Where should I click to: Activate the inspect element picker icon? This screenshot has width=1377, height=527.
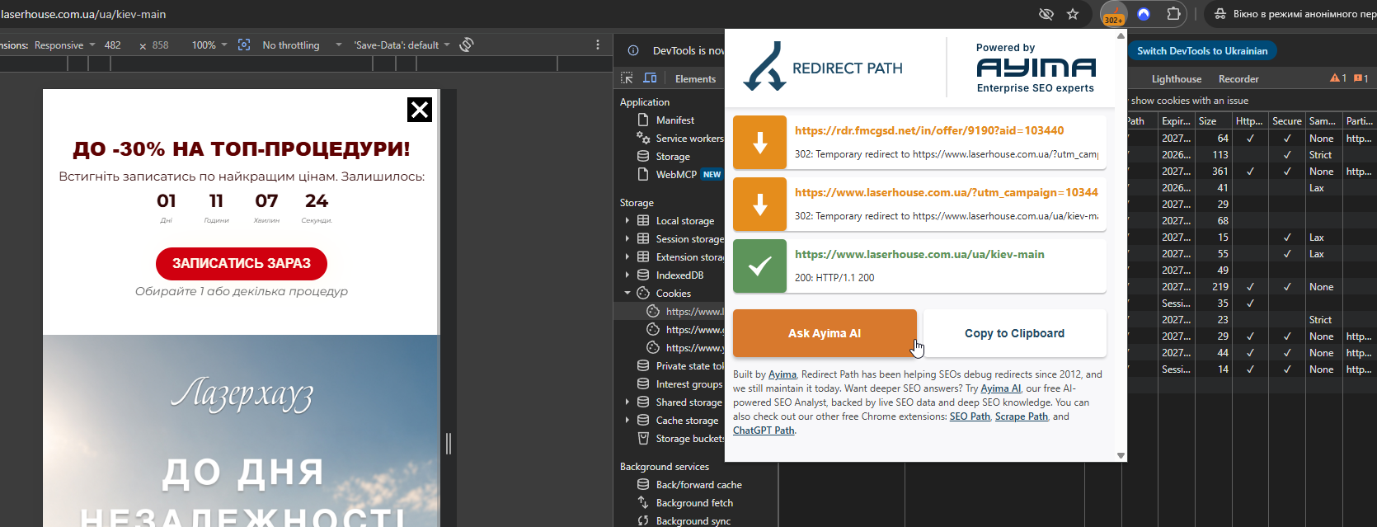tap(627, 78)
